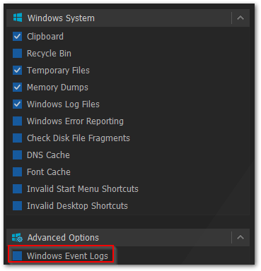Click the Windows Event Logs label
The image size is (261, 271).
(x=67, y=256)
